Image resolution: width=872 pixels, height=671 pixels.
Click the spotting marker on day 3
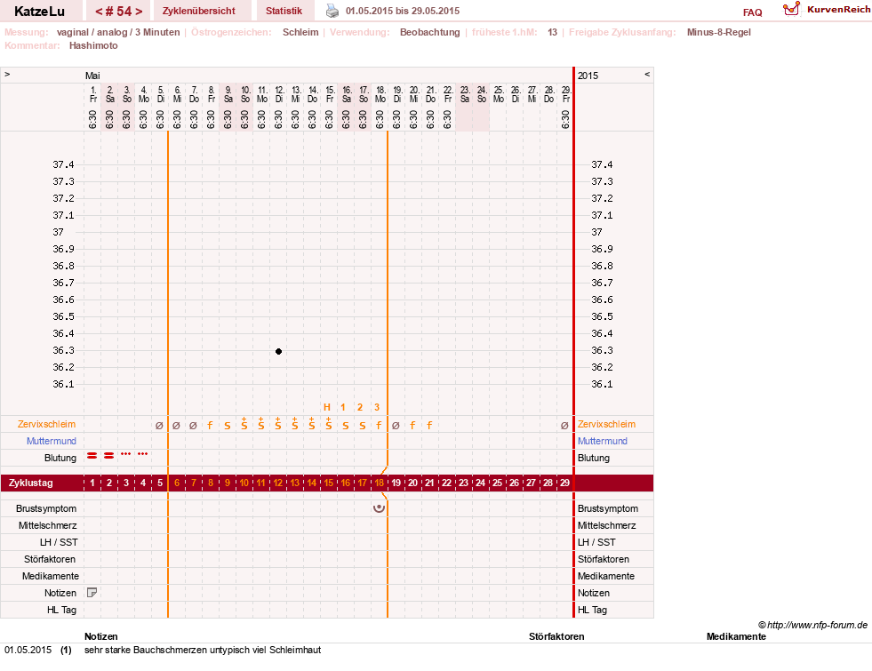(x=126, y=454)
